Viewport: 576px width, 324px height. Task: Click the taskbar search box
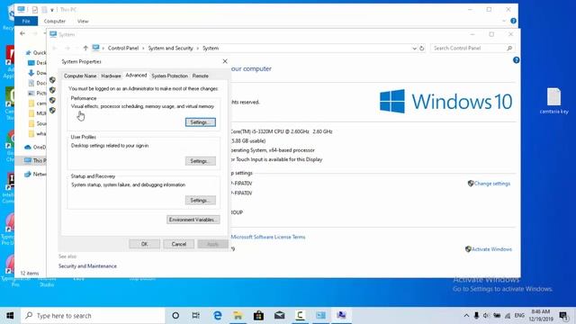point(93,316)
